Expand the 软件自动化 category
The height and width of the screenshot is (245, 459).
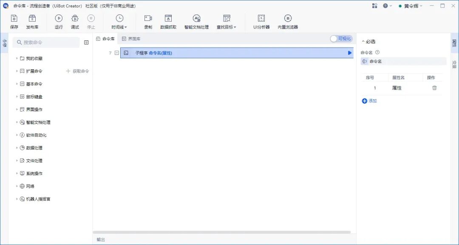point(17,135)
